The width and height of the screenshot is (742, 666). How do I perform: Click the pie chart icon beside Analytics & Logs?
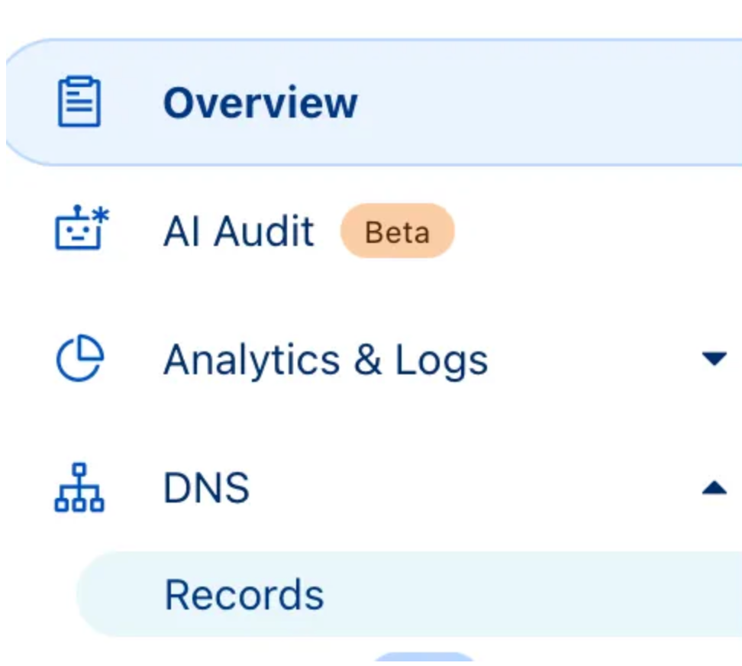80,359
